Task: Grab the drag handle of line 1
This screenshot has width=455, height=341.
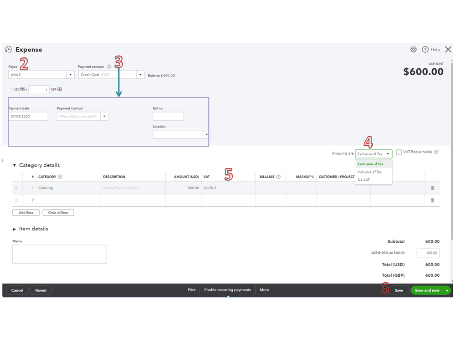Action: click(17, 188)
